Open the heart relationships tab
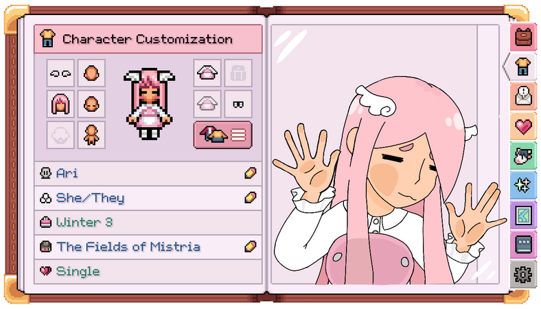The width and height of the screenshot is (541, 309). [523, 126]
